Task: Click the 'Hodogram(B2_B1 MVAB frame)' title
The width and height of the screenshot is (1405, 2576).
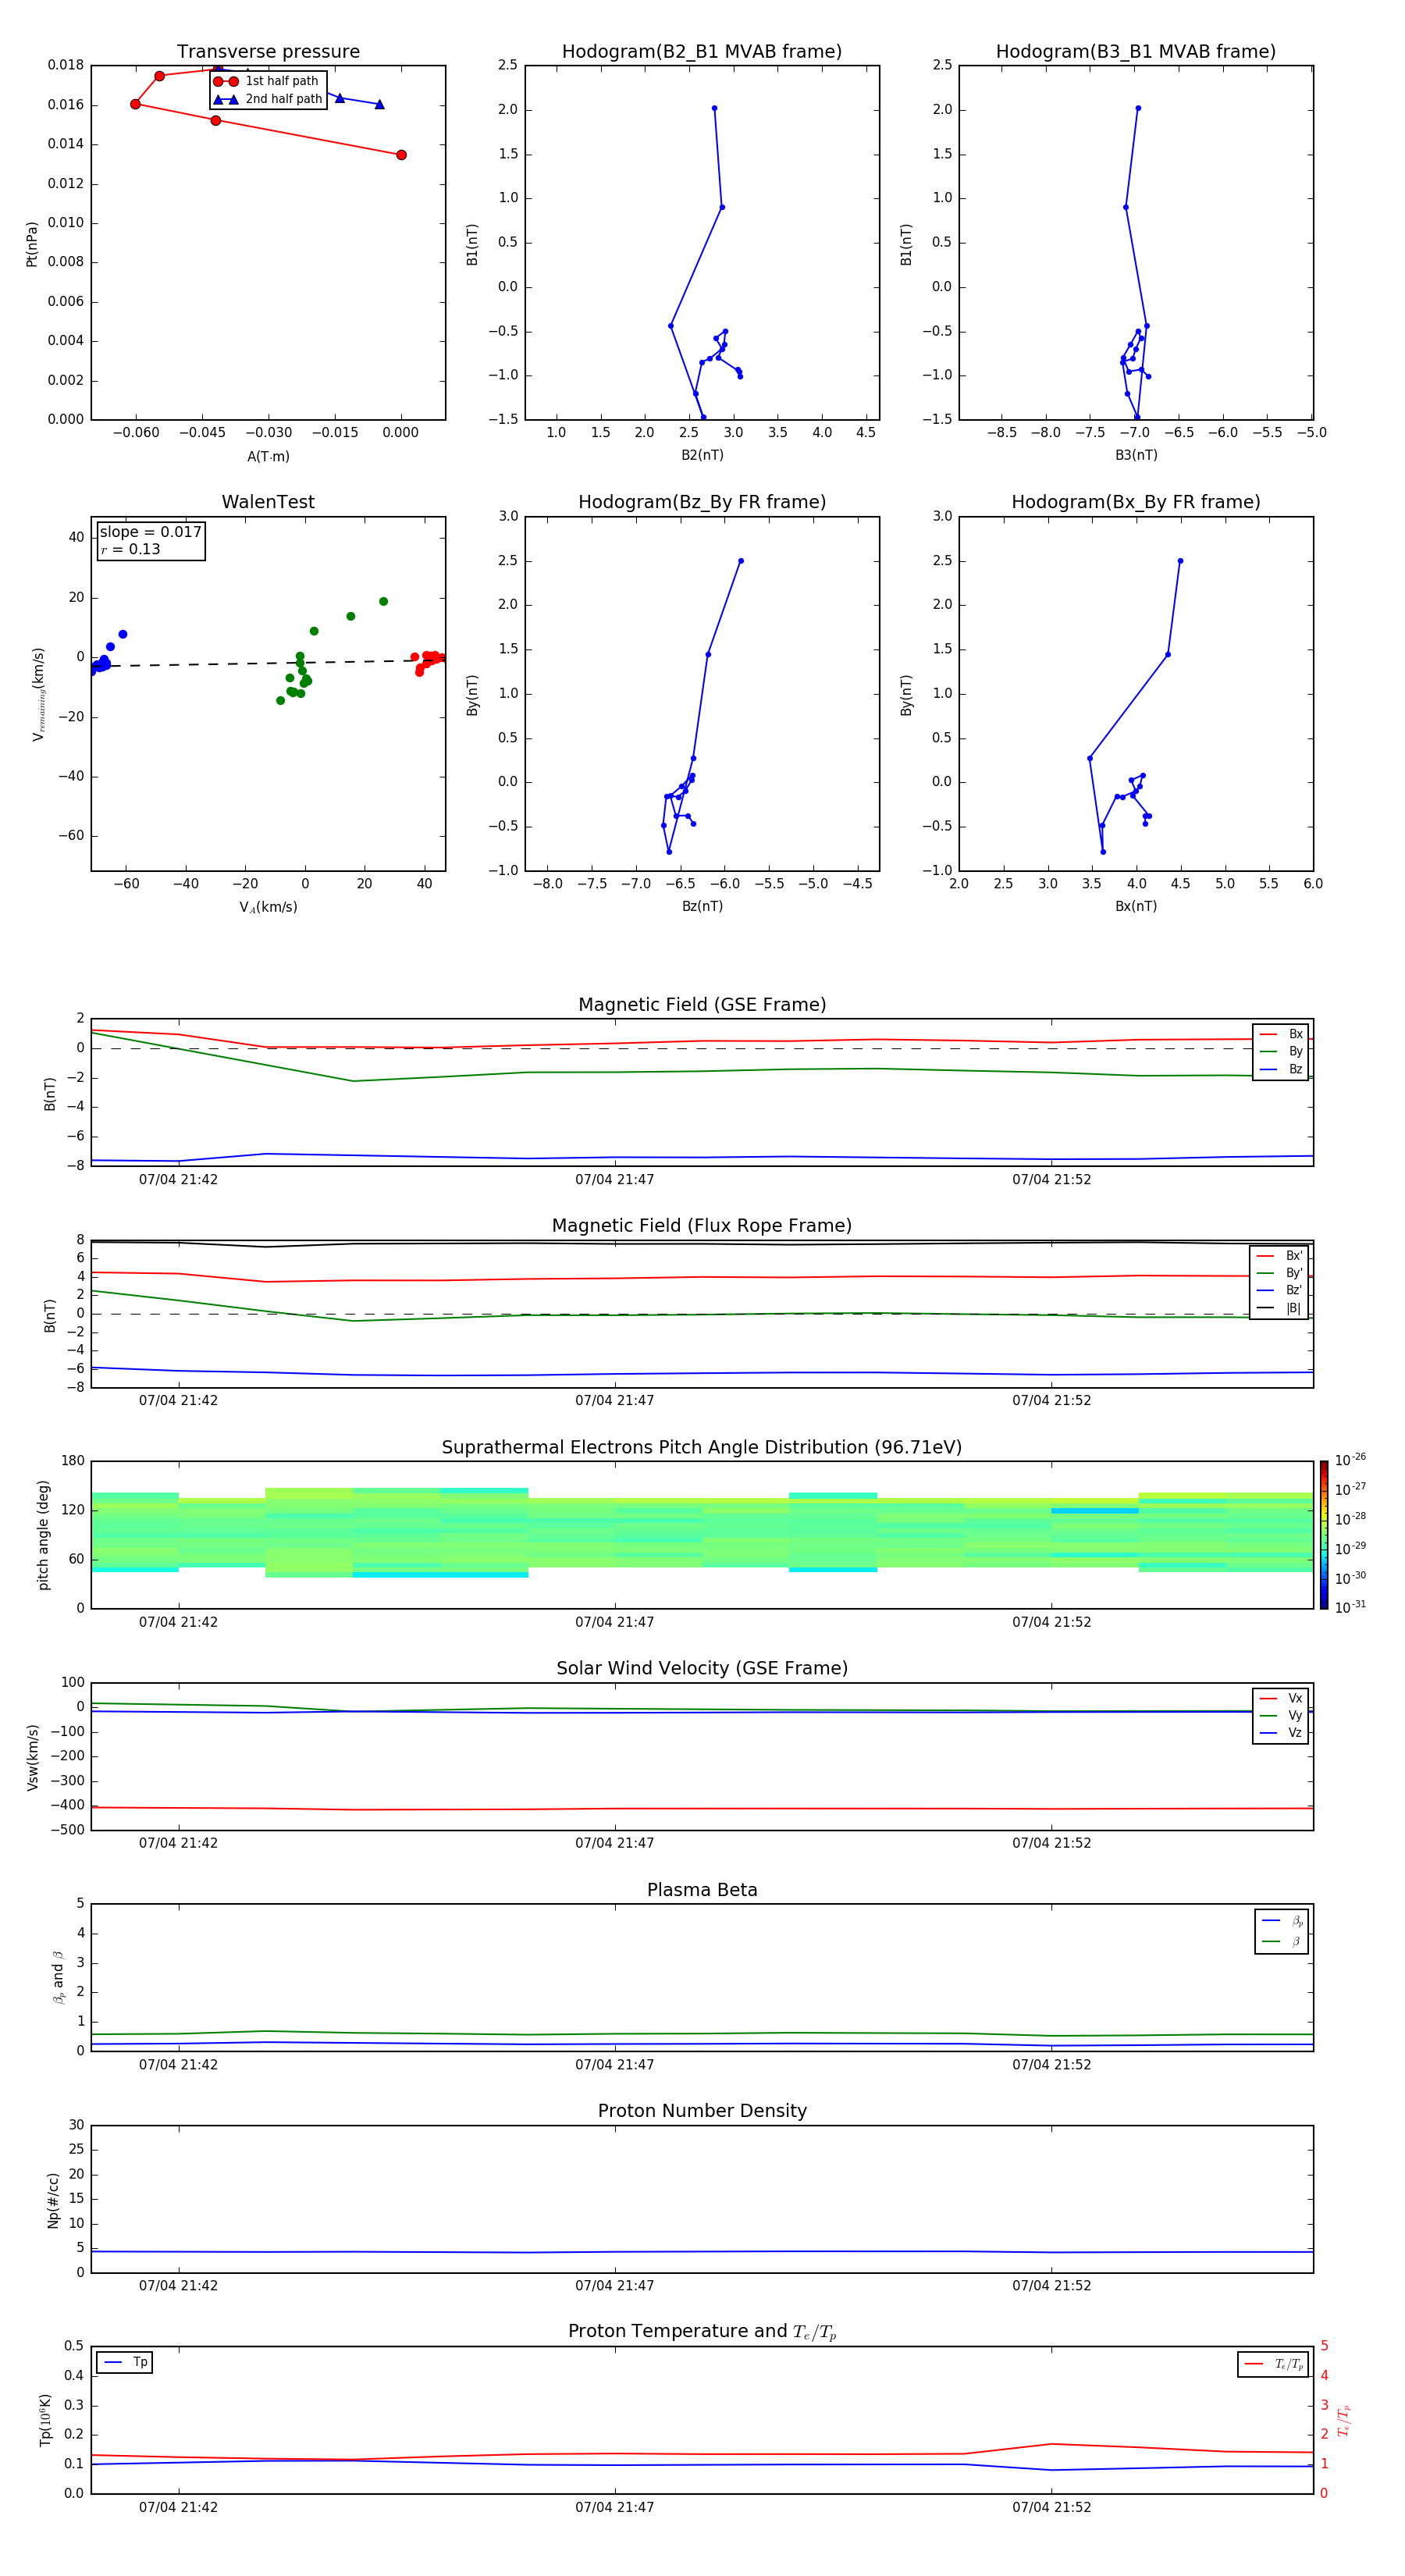Action: point(702,52)
